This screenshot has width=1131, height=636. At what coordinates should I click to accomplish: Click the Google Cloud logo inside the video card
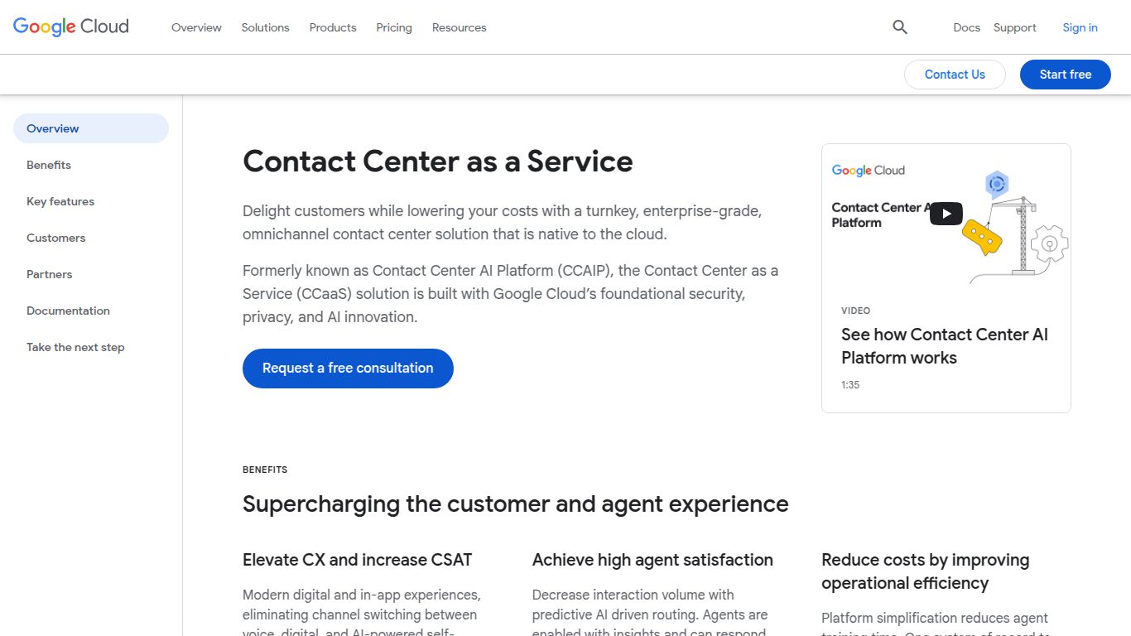(868, 170)
